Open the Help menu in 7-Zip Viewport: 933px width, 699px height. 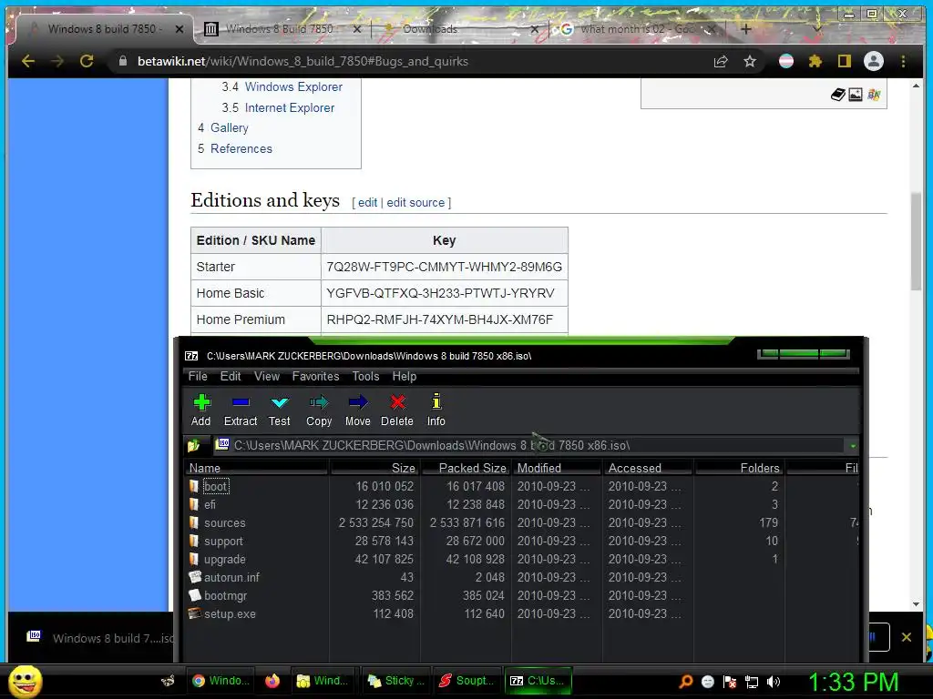(404, 376)
